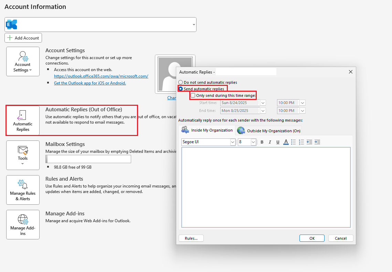The width and height of the screenshot is (392, 272).
Task: Insert a numbered list
Action: pyautogui.click(x=301, y=142)
